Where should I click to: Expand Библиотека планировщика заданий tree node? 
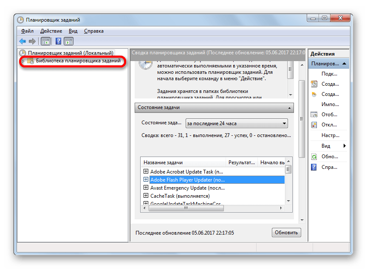pos(23,61)
